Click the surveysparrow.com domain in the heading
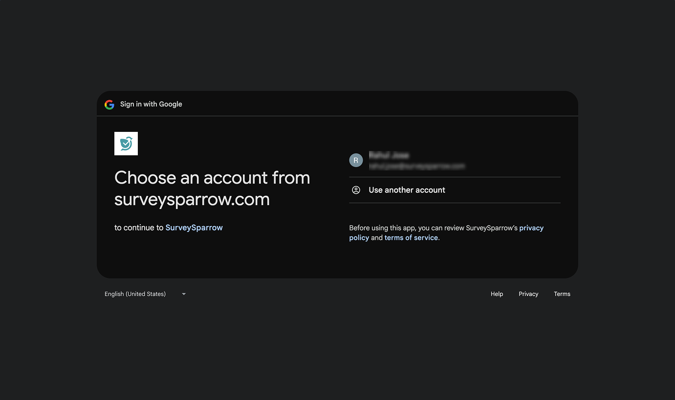 [x=192, y=199]
